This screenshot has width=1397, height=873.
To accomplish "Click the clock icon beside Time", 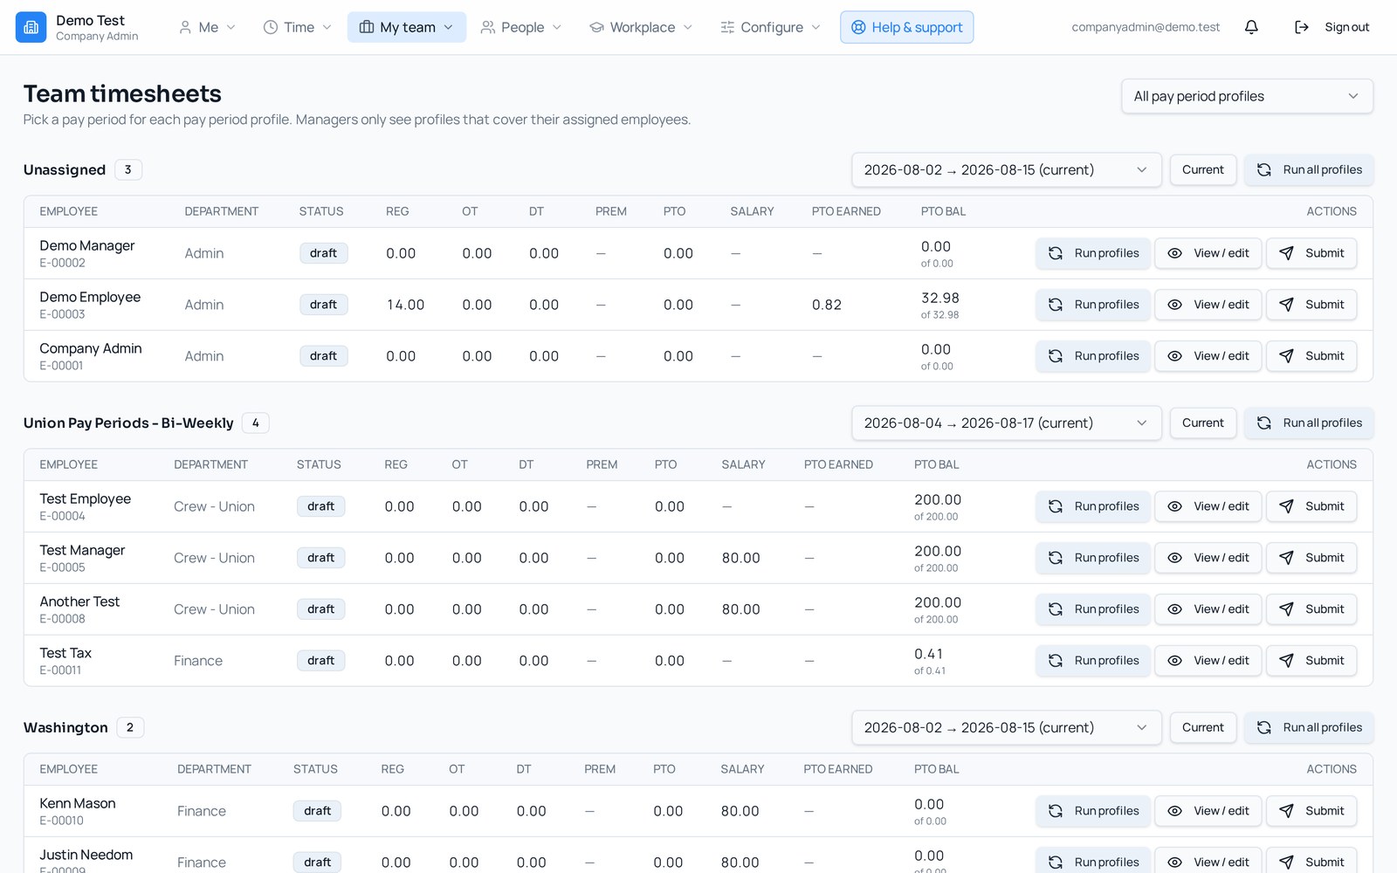I will 271,27.
